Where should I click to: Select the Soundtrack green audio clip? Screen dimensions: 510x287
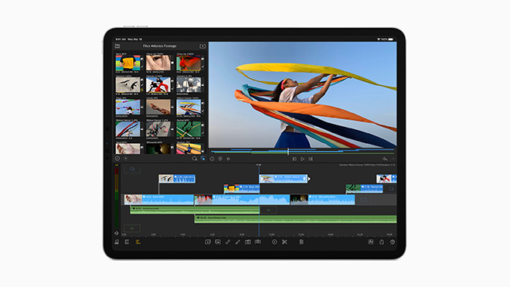click(x=295, y=219)
